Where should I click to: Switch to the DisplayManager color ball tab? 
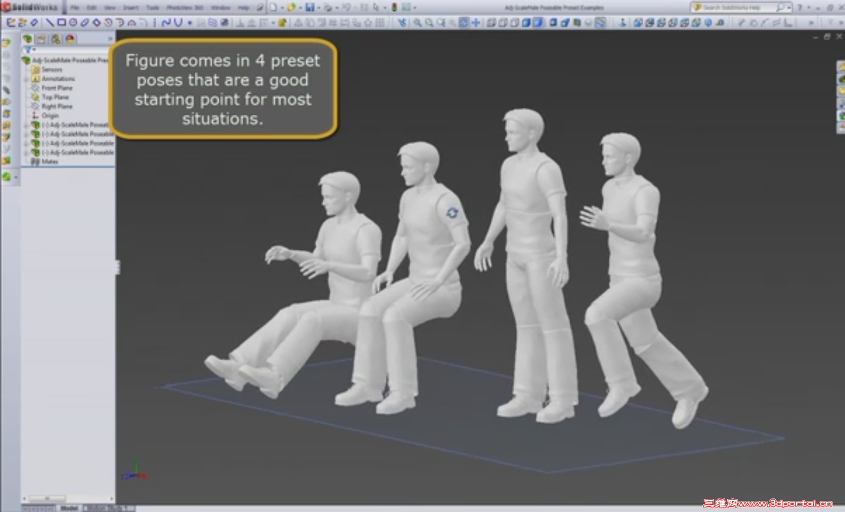[x=70, y=39]
